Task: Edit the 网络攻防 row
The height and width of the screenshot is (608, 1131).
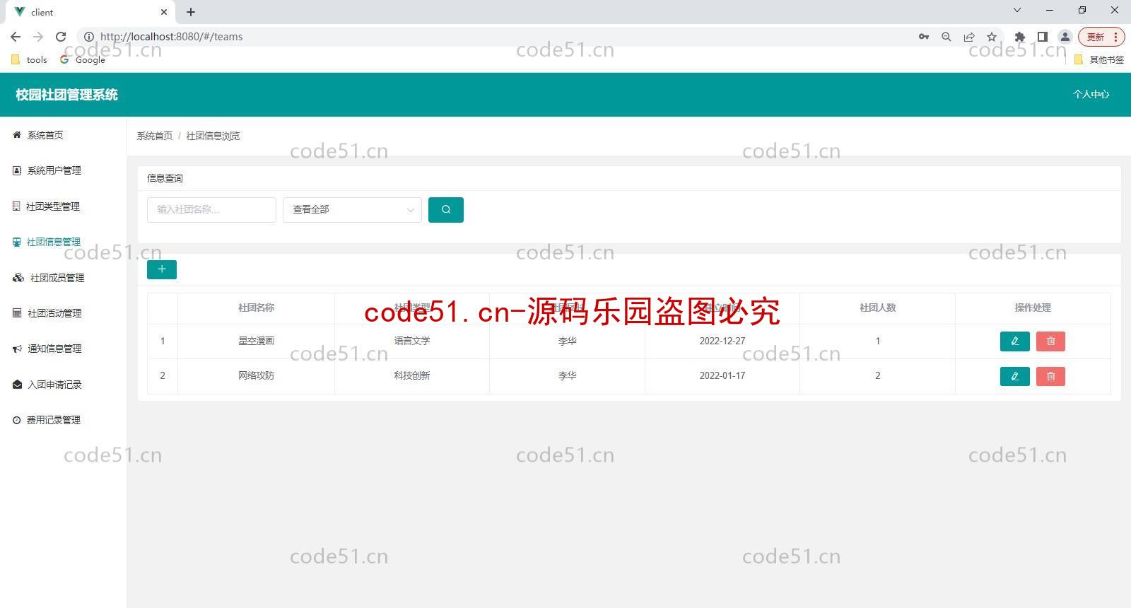Action: click(x=1015, y=376)
